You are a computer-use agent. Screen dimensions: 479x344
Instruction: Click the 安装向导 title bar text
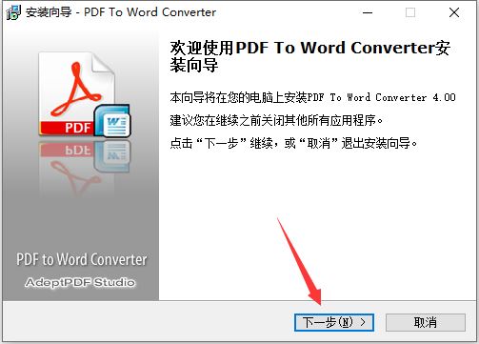(49, 12)
